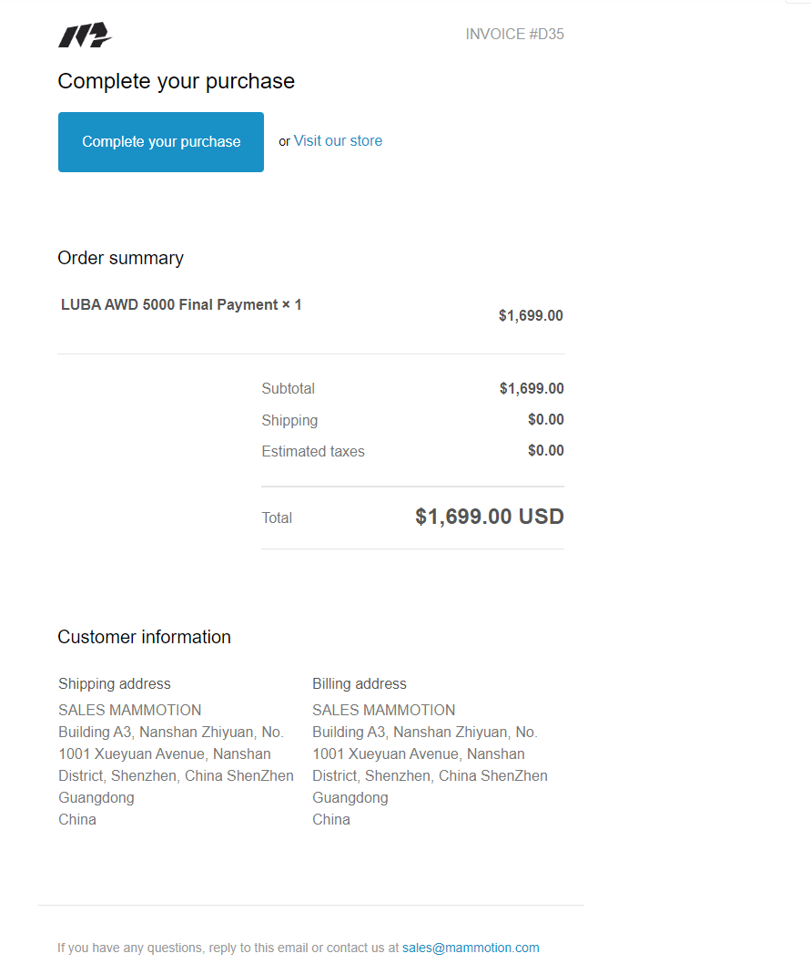Click SALES MAMMOTION under Billing address
811x974 pixels.
click(383, 710)
